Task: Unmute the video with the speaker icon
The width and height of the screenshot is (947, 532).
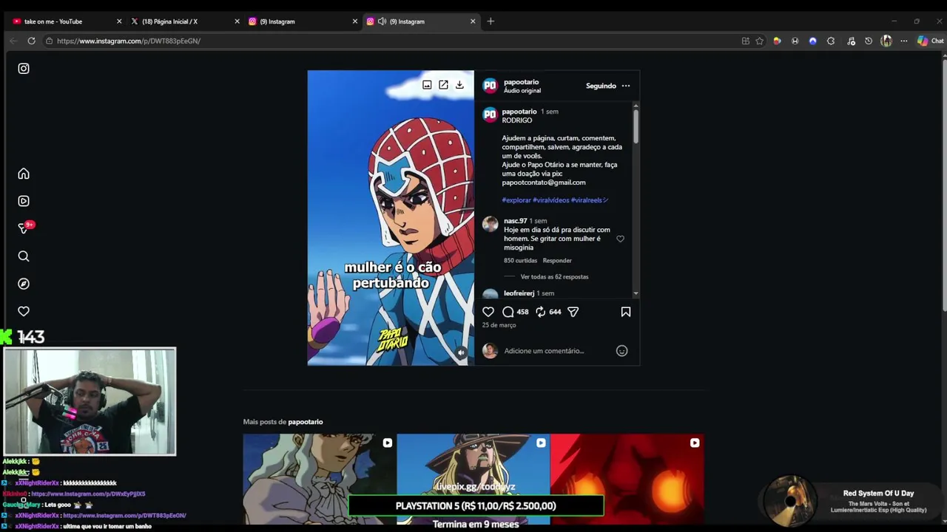Action: [x=461, y=353]
